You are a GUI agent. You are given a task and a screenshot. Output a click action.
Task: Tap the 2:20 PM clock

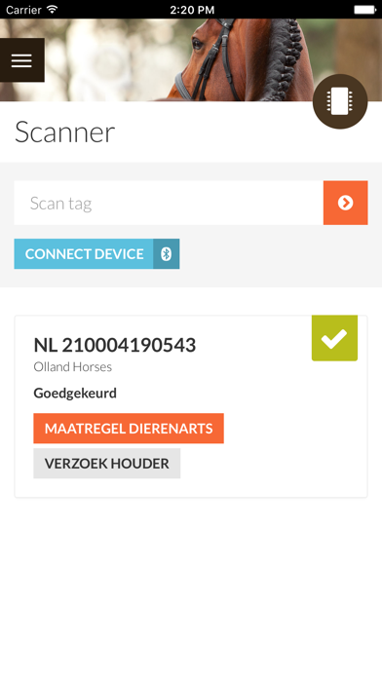click(x=192, y=10)
